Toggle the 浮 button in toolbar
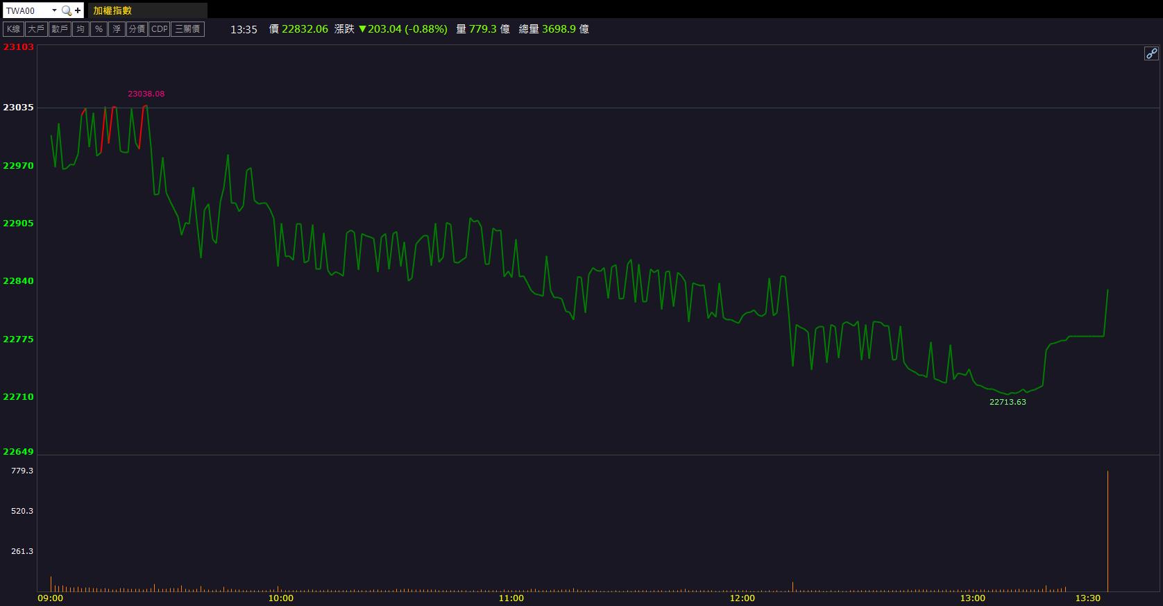Image resolution: width=1163 pixels, height=606 pixels. [x=117, y=29]
